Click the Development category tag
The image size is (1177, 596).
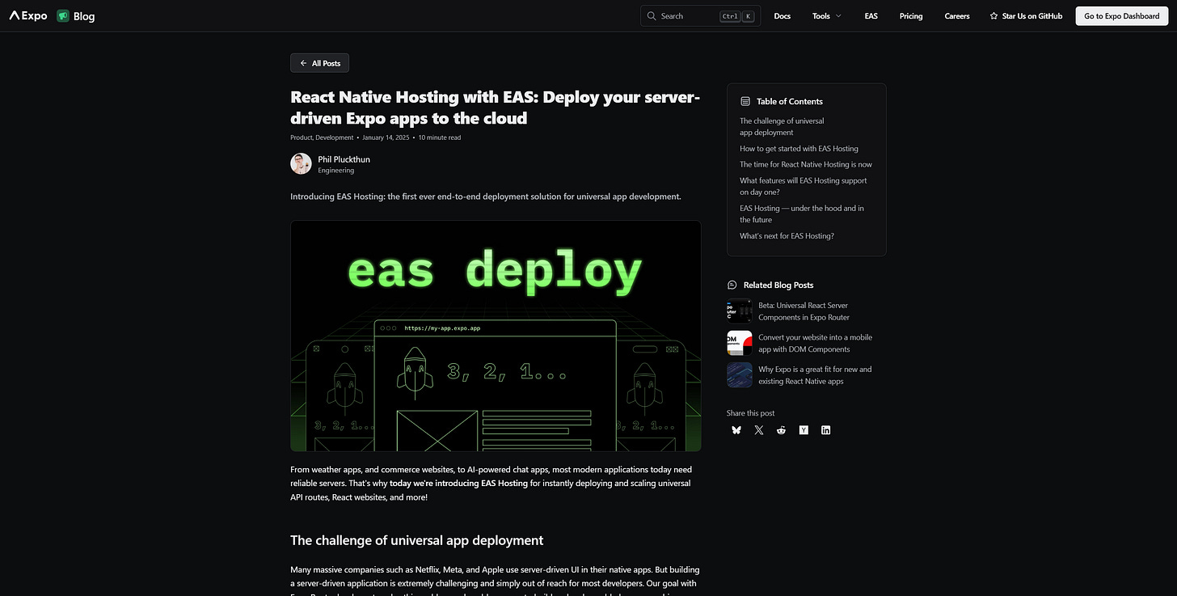[x=335, y=137]
